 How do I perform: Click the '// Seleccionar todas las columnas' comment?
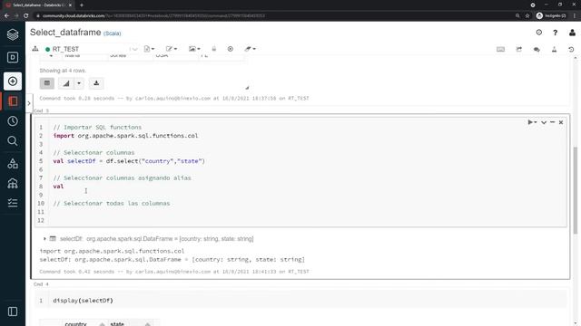pyautogui.click(x=112, y=203)
